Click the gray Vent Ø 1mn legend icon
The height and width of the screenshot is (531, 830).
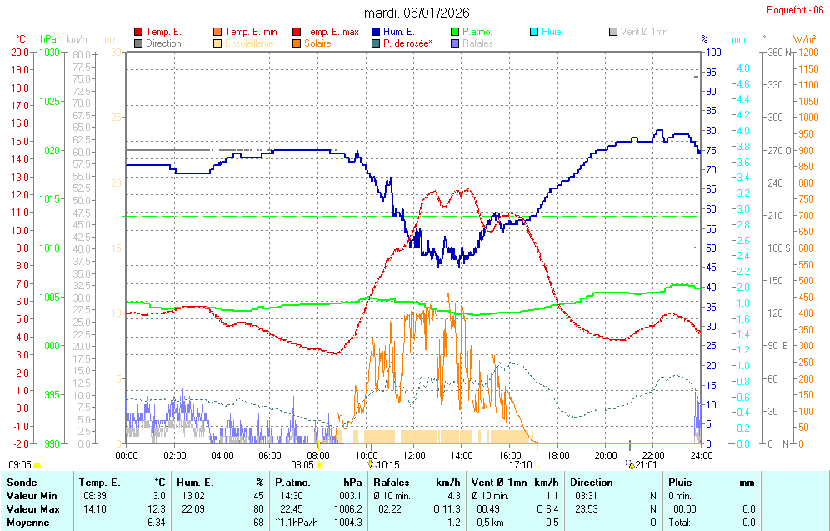(x=613, y=32)
